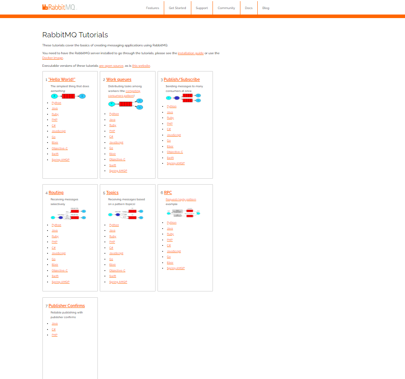The width and height of the screenshot is (405, 379).
Task: Select Go under Publish/Subscribe
Action: click(x=169, y=141)
